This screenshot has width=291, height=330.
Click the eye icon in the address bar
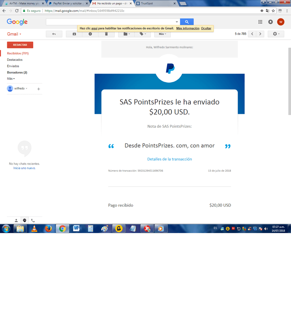click(262, 11)
